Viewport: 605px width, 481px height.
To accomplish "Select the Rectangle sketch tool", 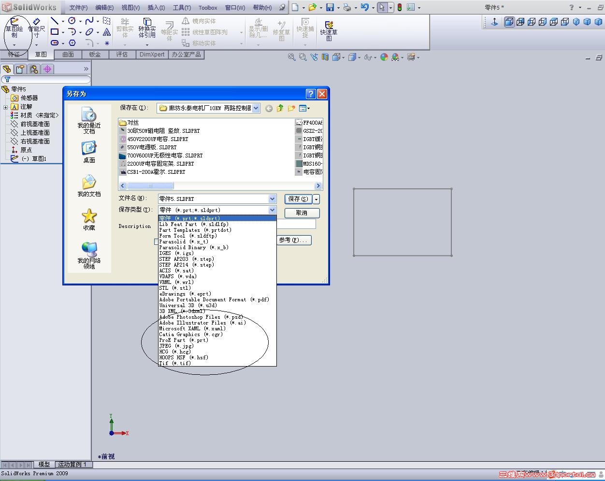I will coord(55,32).
